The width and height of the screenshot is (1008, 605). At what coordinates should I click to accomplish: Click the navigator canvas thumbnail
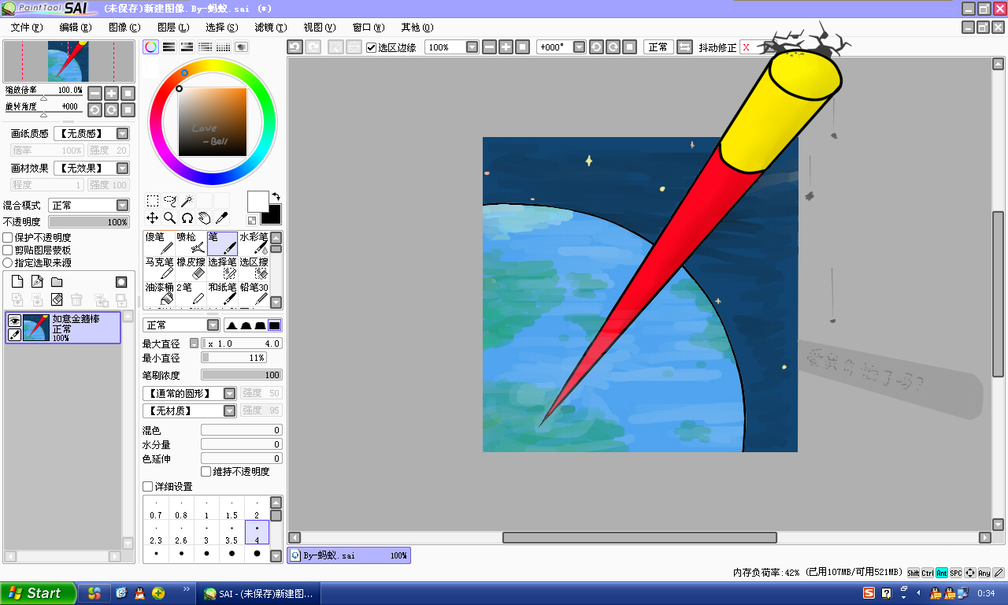pos(69,61)
